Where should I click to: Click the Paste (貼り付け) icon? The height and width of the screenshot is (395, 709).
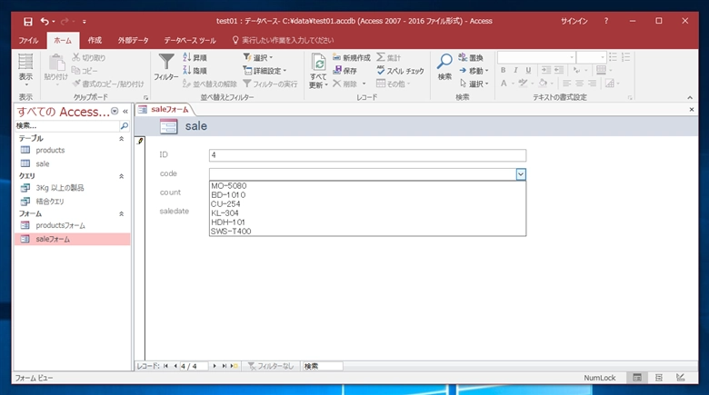click(56, 64)
